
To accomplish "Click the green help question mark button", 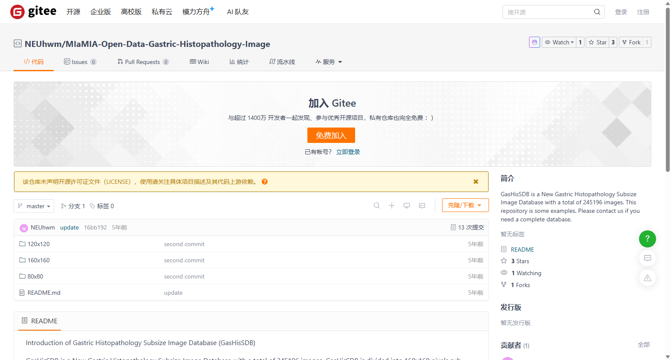I will point(647,238).
